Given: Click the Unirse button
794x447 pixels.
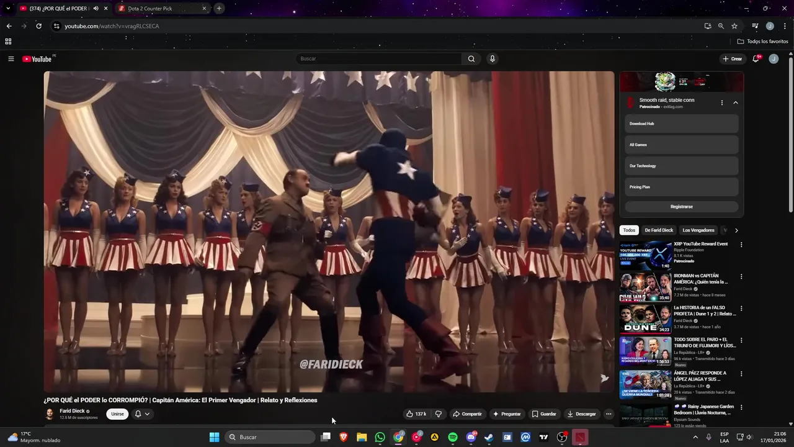Looking at the screenshot, I should coord(117,414).
